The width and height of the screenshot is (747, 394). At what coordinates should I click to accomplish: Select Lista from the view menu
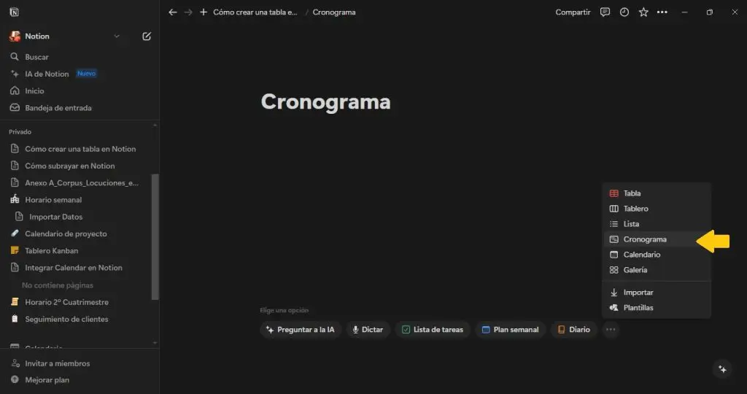[657, 224]
